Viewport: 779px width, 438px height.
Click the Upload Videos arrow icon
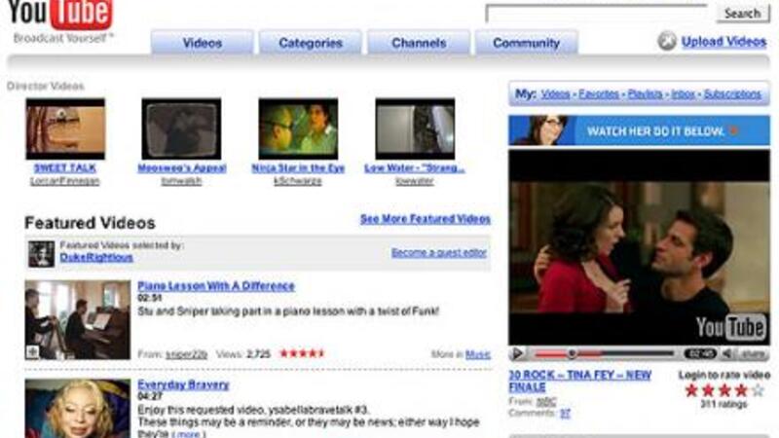pos(666,41)
